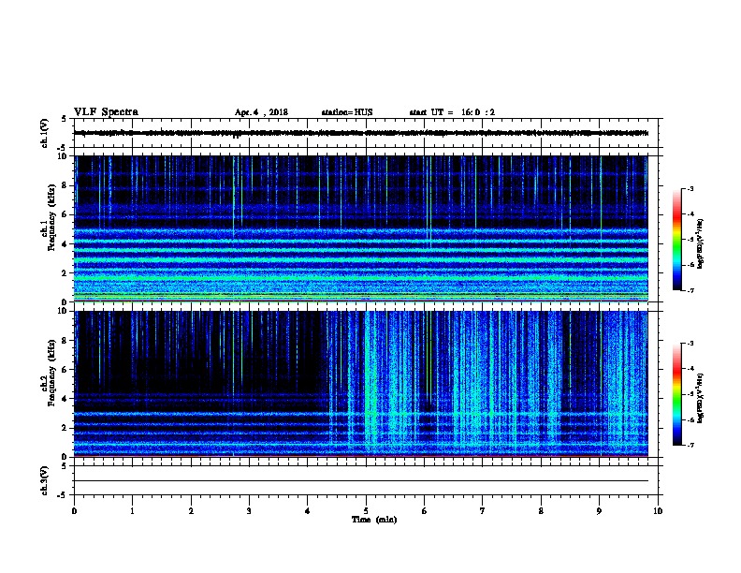Click the time-axis tick label "5" below the plots

[x=366, y=511]
